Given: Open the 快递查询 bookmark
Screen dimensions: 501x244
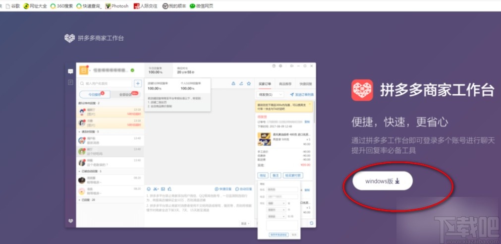Looking at the screenshot, I should coord(89,6).
